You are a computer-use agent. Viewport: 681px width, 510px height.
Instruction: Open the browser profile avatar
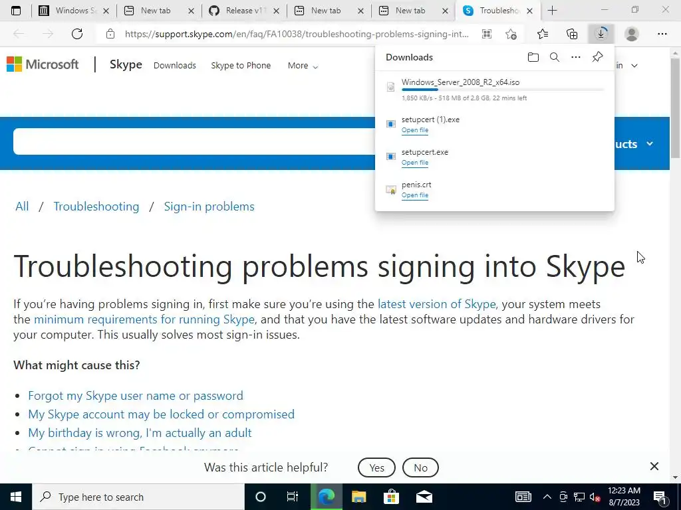pos(632,34)
